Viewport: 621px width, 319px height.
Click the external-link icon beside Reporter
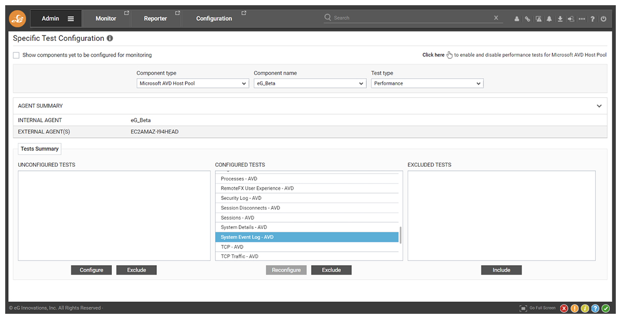point(178,13)
